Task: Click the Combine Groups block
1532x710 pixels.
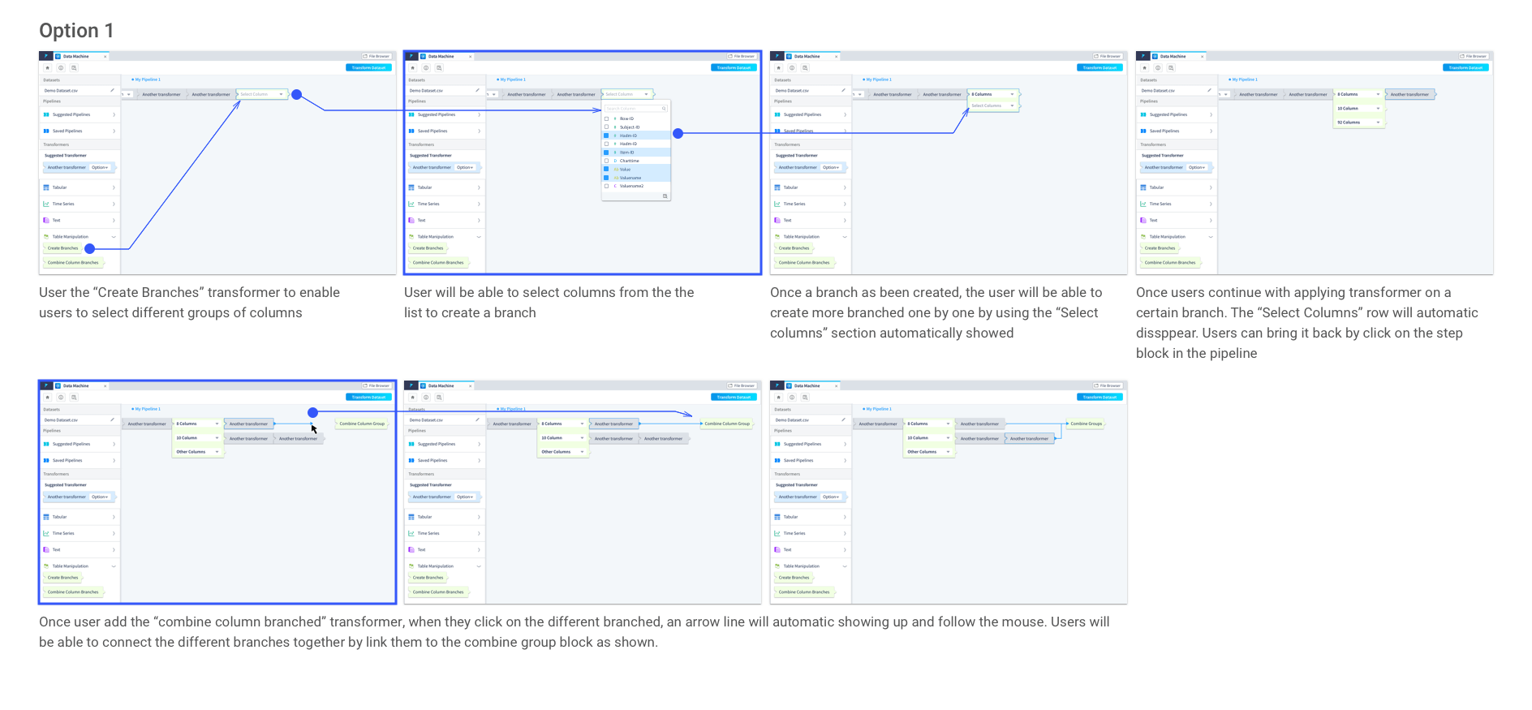Action: (x=1086, y=424)
